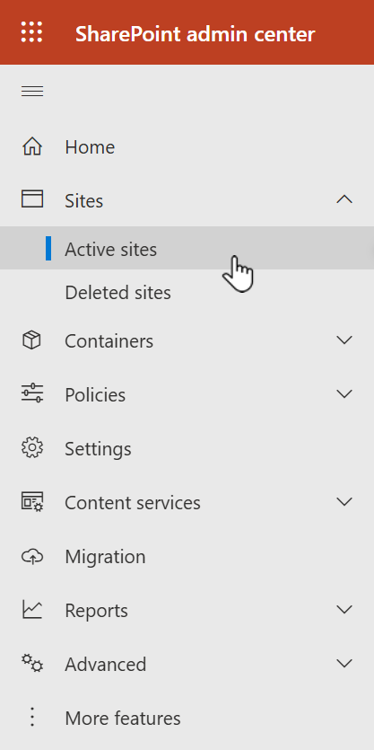
Task: Click the Settings gear icon
Action: pos(32,447)
